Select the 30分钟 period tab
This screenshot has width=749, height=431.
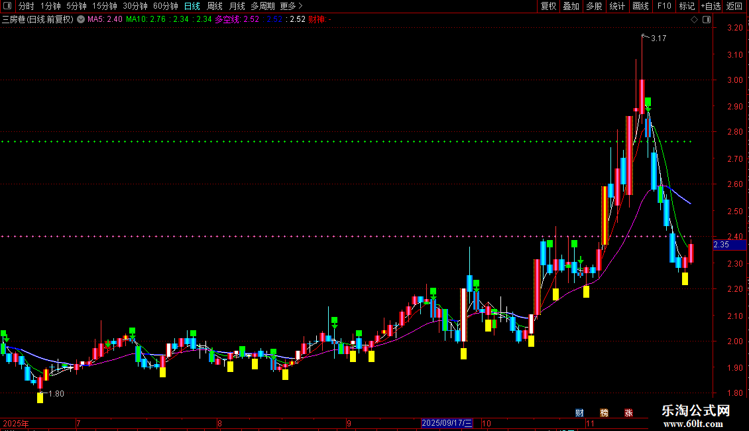tap(135, 6)
